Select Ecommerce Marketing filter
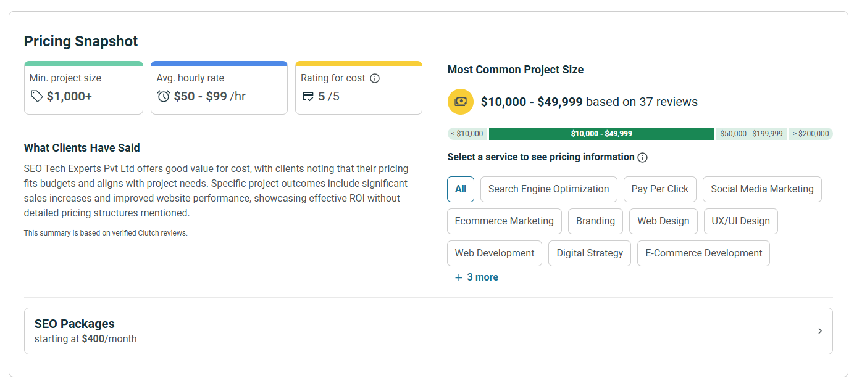 tap(504, 221)
